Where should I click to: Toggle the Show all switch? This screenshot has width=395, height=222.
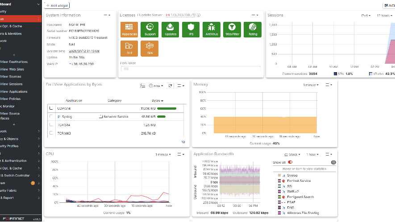pos(290,163)
